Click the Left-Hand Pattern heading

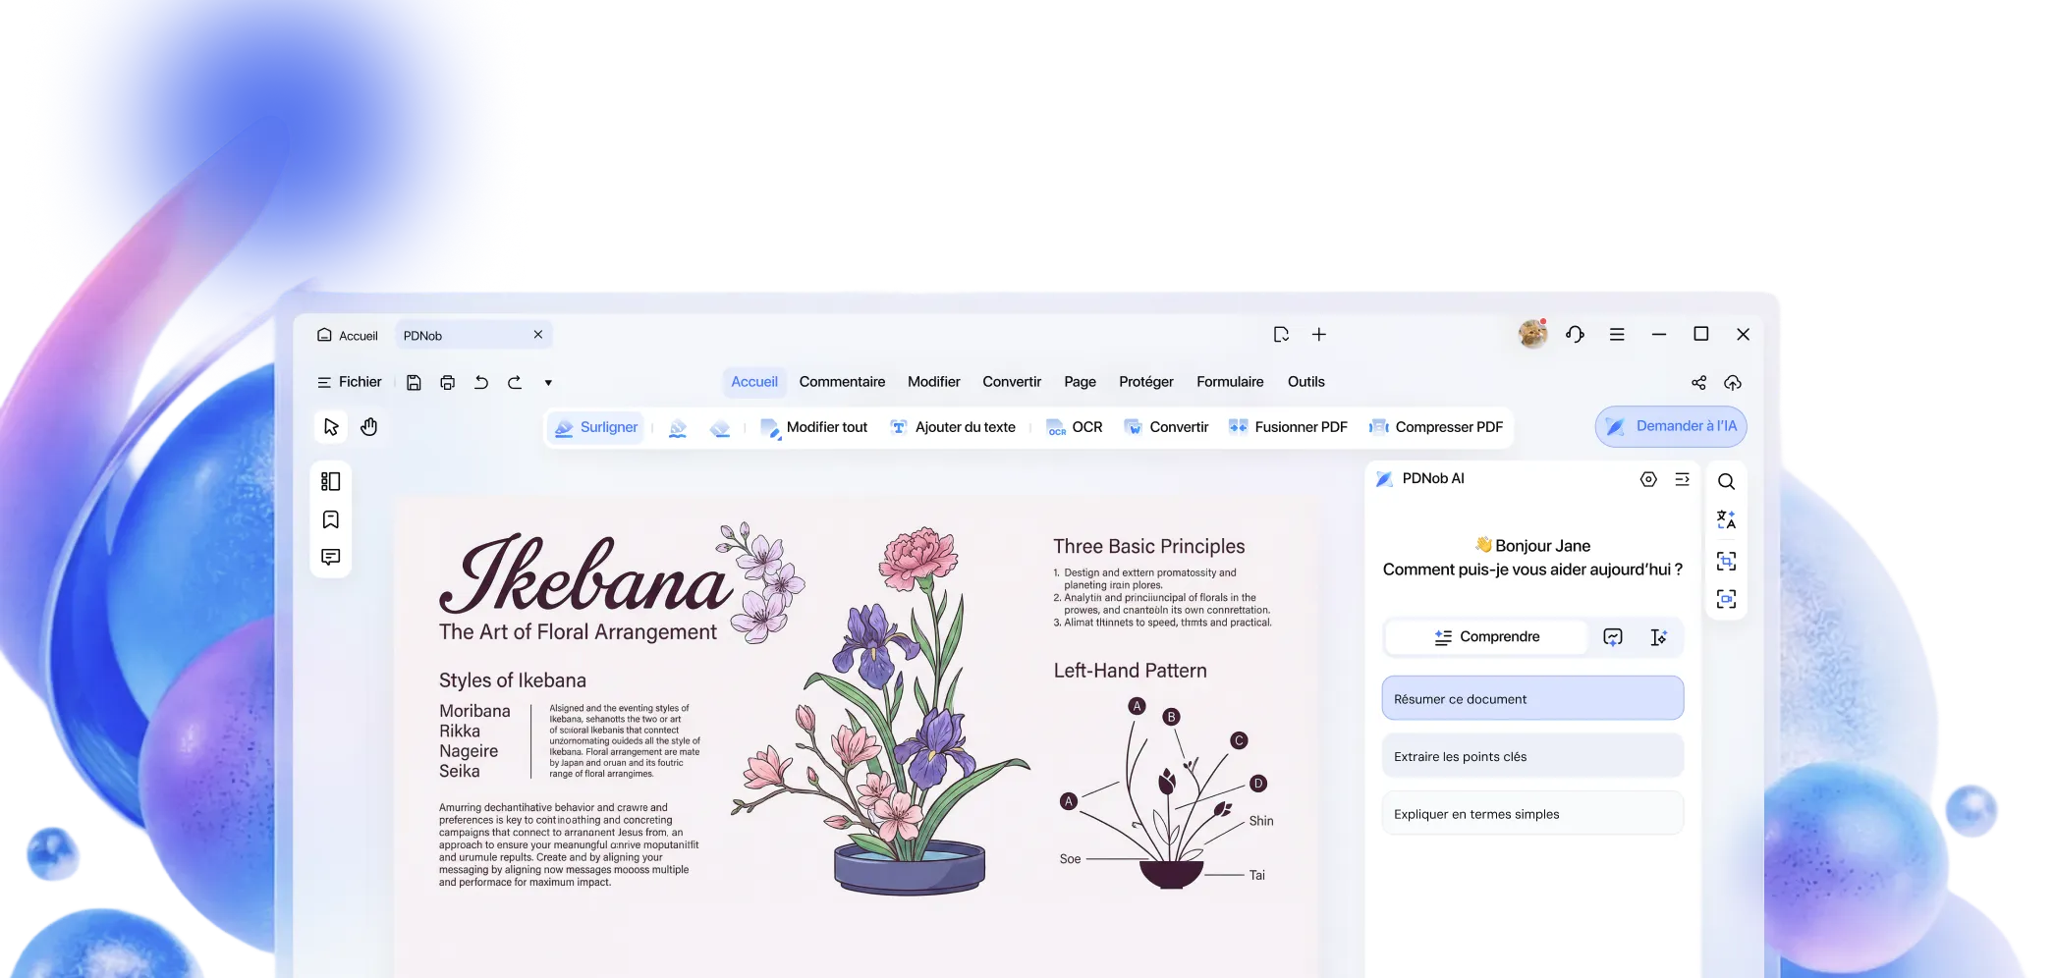tap(1130, 671)
